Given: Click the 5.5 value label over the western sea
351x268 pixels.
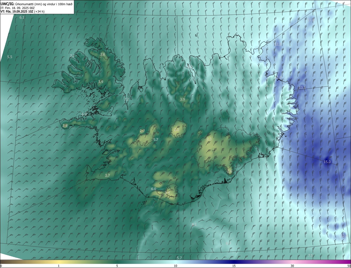Looking at the screenshot, I should point(10,57).
